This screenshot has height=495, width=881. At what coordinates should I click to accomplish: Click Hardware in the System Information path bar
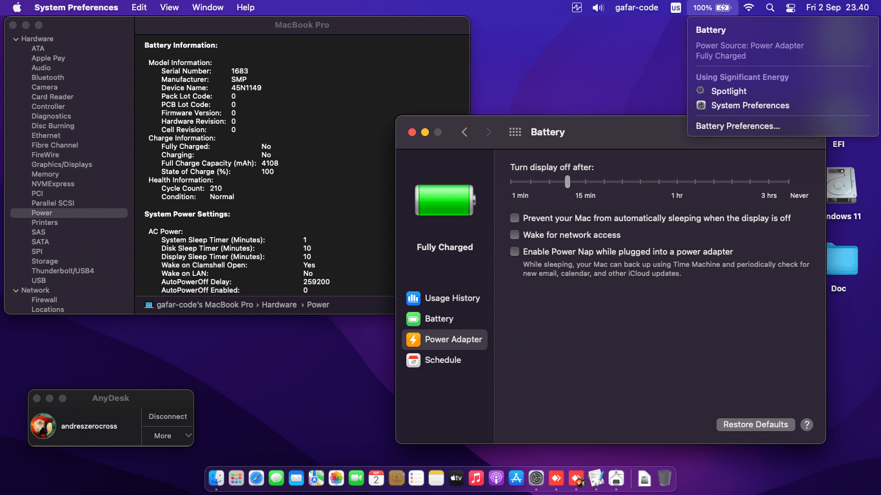tap(279, 304)
